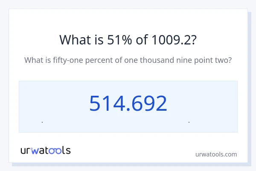
Task: Click 'two?' at the end of the subtitle
Action: (x=223, y=60)
